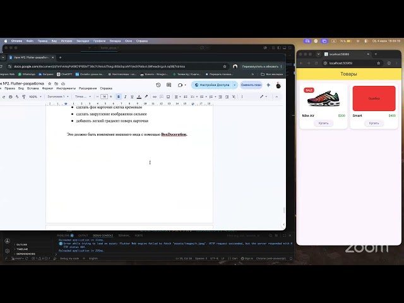Viewport: 404px width, 303px height.
Task: Open the editing mode pencil dropdown
Action: [x=263, y=97]
